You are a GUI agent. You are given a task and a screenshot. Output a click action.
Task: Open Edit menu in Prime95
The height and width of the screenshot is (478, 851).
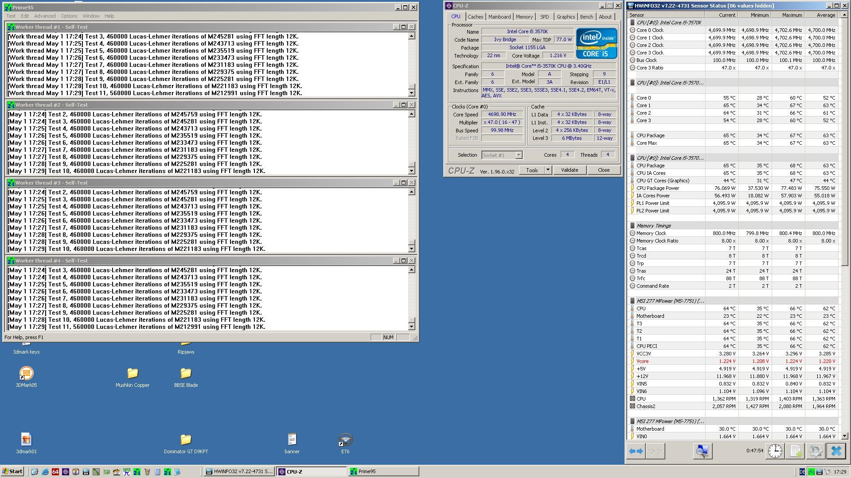[x=25, y=16]
